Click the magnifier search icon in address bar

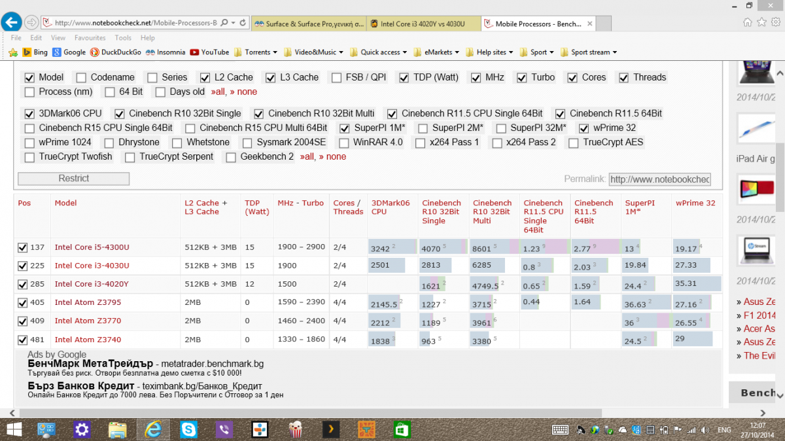pyautogui.click(x=224, y=23)
